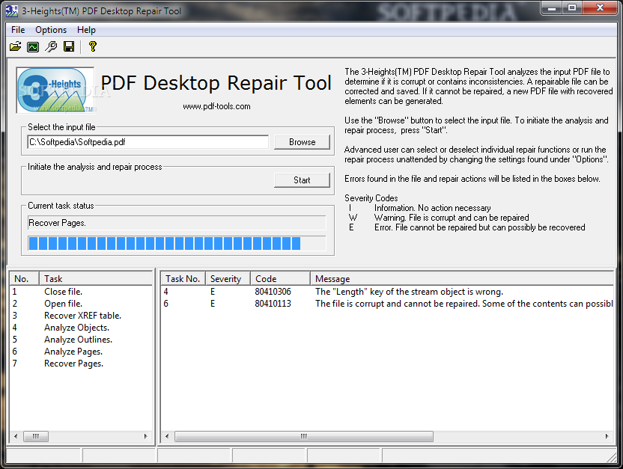This screenshot has width=623, height=469.
Task: Click the Message column header
Action: click(462, 279)
